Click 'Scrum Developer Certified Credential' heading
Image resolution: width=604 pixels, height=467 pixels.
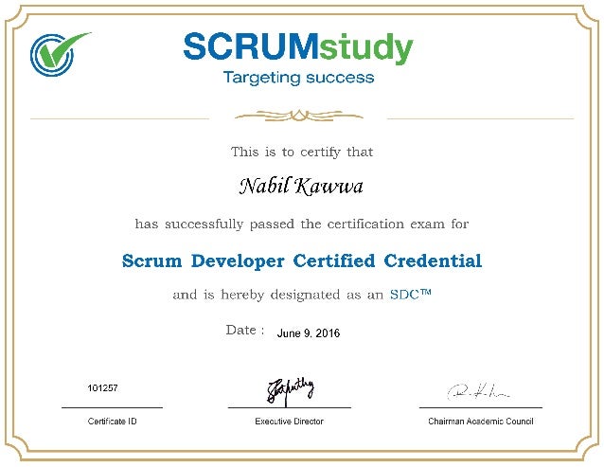tap(302, 260)
